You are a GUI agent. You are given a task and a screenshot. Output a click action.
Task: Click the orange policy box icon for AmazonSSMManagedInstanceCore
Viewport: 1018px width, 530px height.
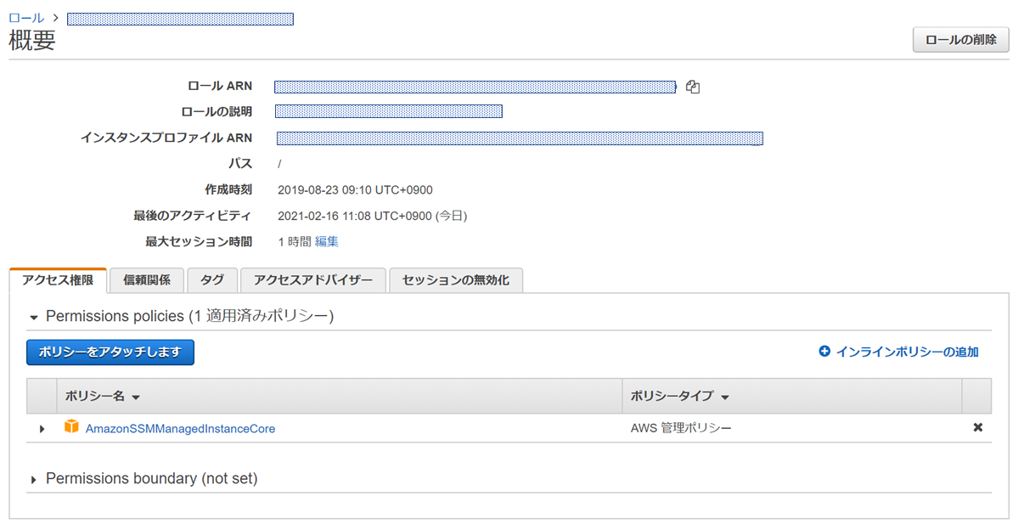pos(71,426)
